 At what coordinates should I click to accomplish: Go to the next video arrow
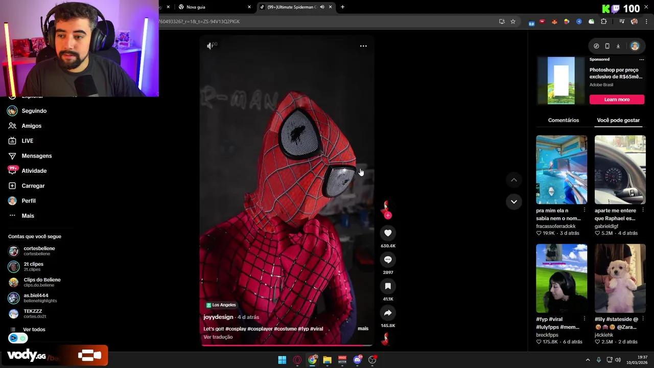[x=514, y=201]
